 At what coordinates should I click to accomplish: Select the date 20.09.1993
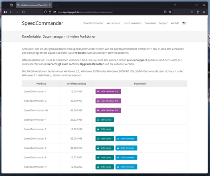[76, 101]
